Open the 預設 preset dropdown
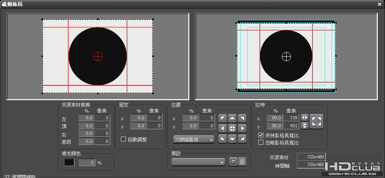The width and height of the screenshot is (385, 178). 198,162
